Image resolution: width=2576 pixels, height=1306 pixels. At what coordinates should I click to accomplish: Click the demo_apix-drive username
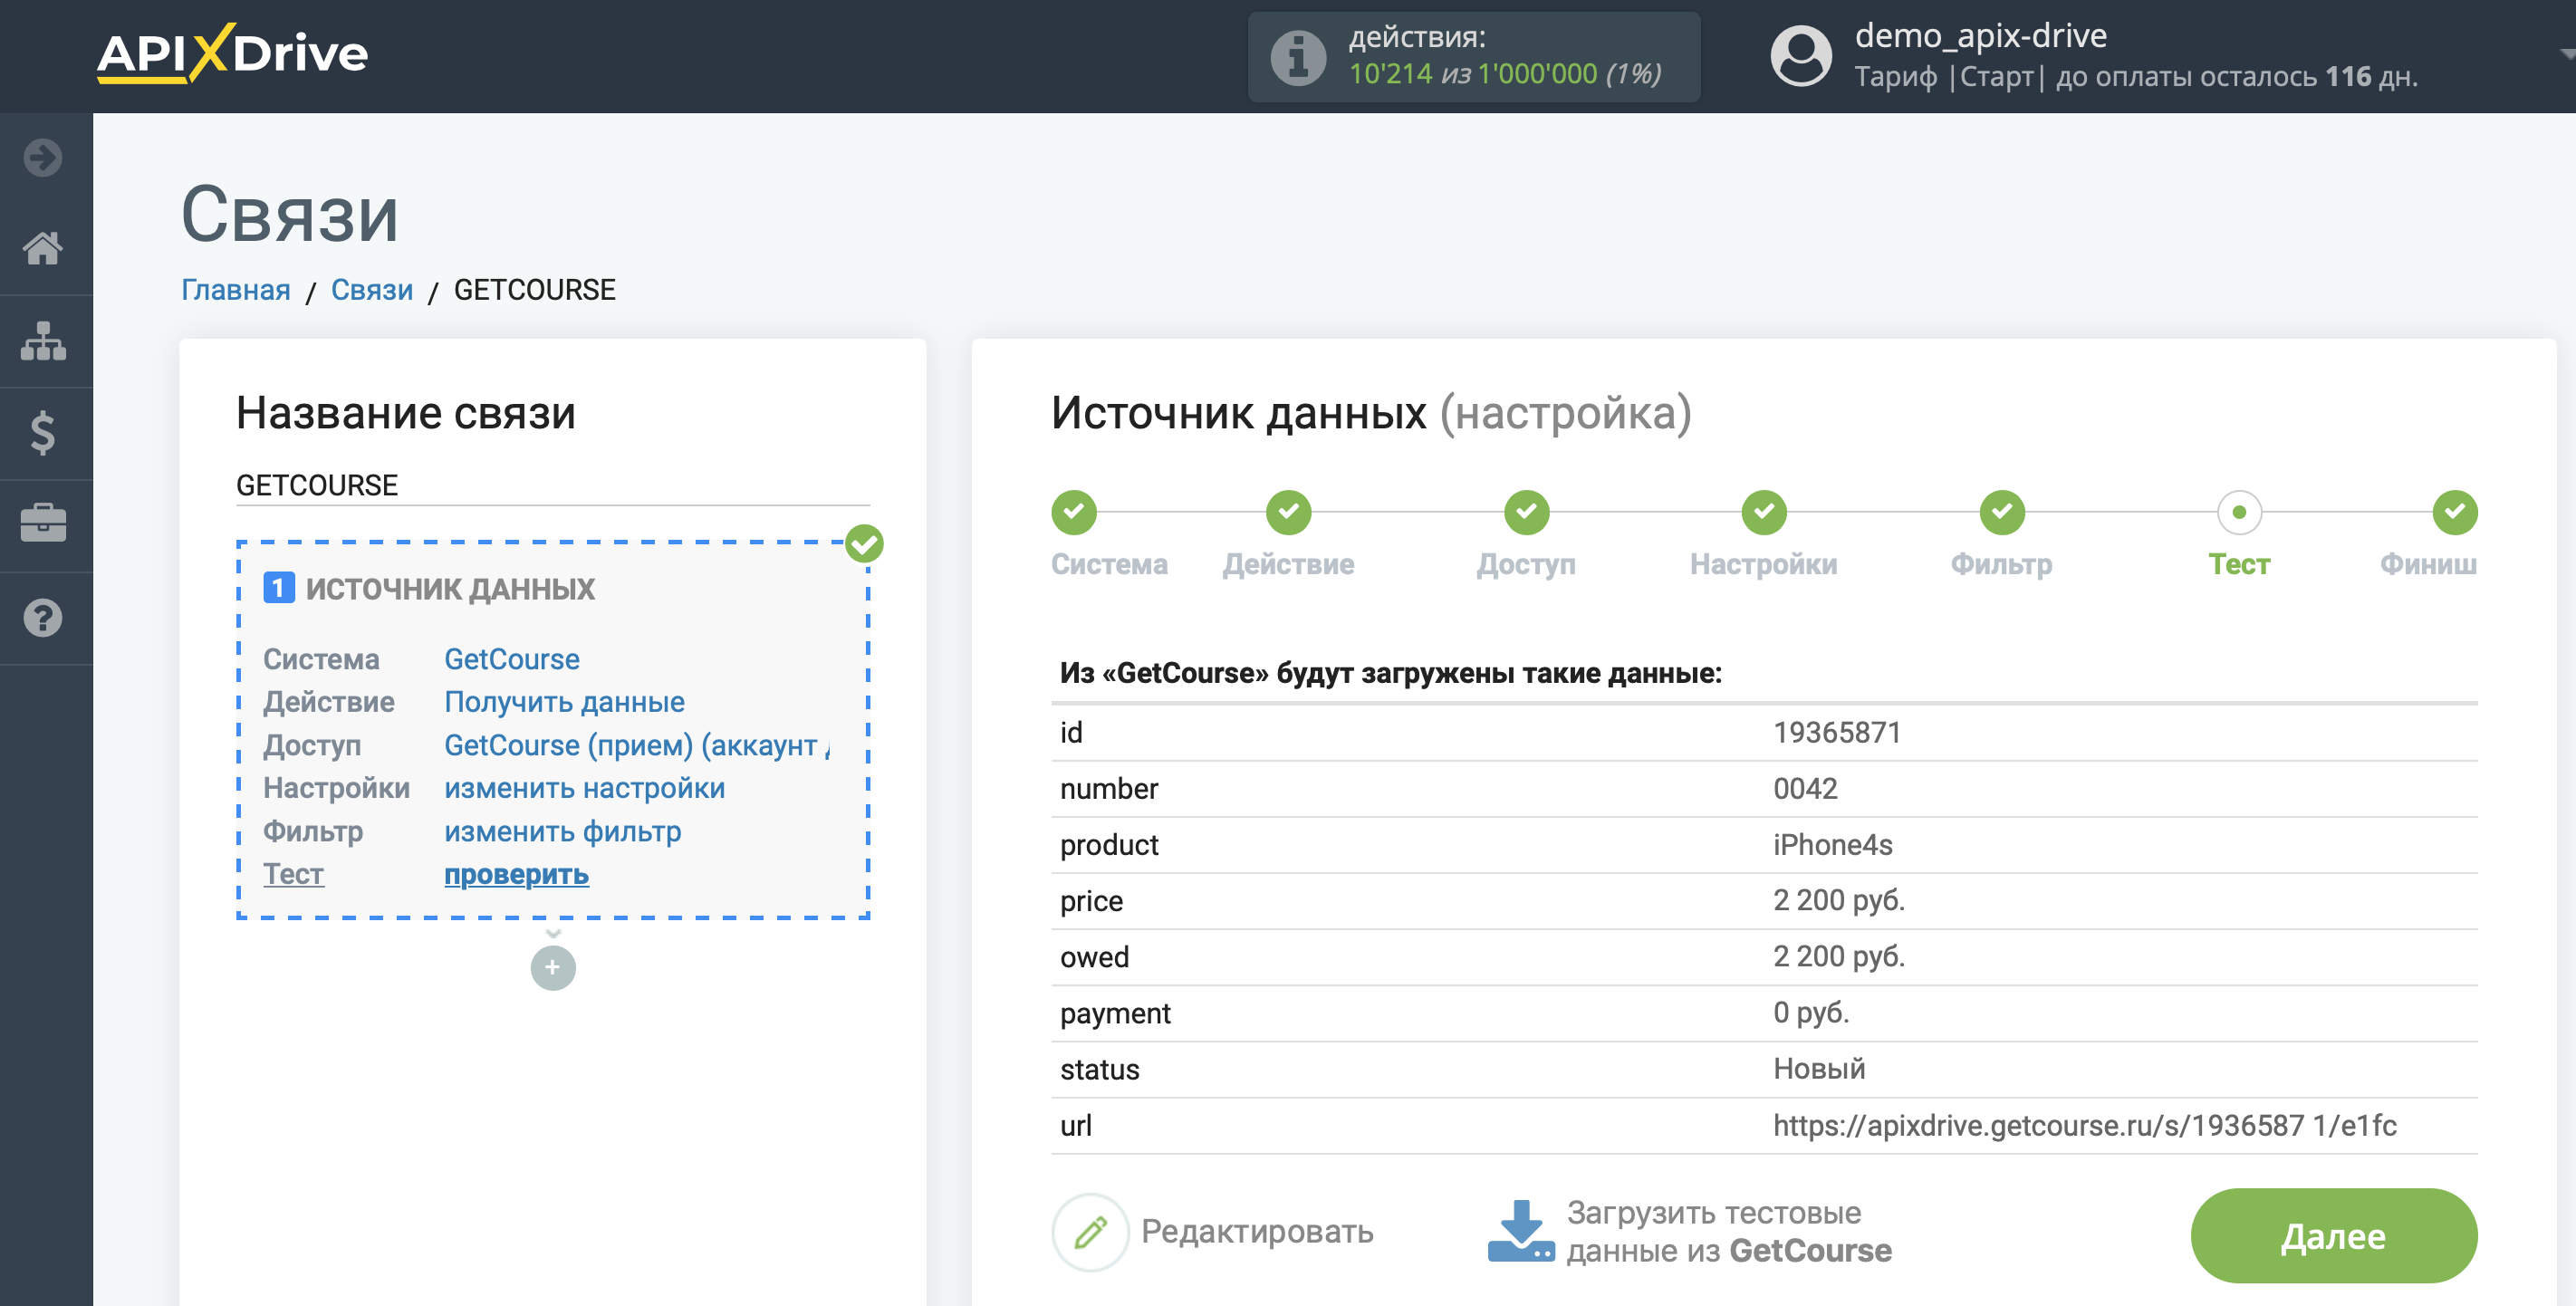[1980, 35]
